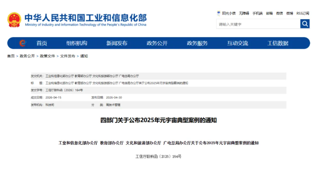313x170 pixels.
Task: Go to 政策文件 in the breadcrumb
Action: 48,56
